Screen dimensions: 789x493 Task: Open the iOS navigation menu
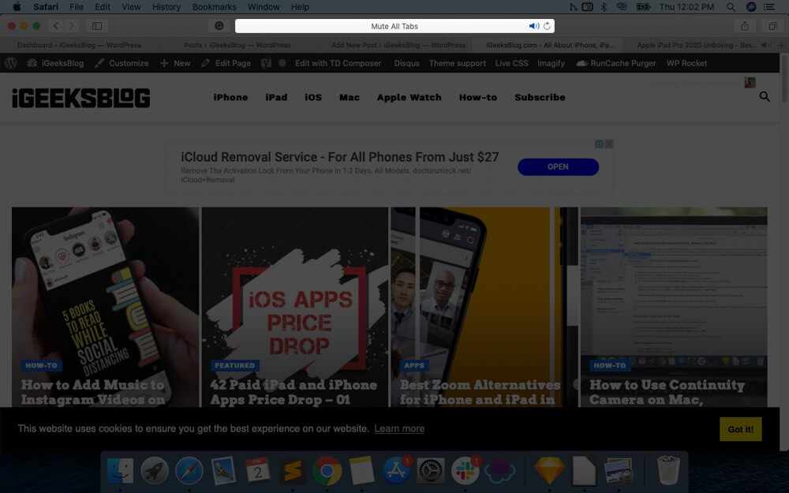pos(313,97)
